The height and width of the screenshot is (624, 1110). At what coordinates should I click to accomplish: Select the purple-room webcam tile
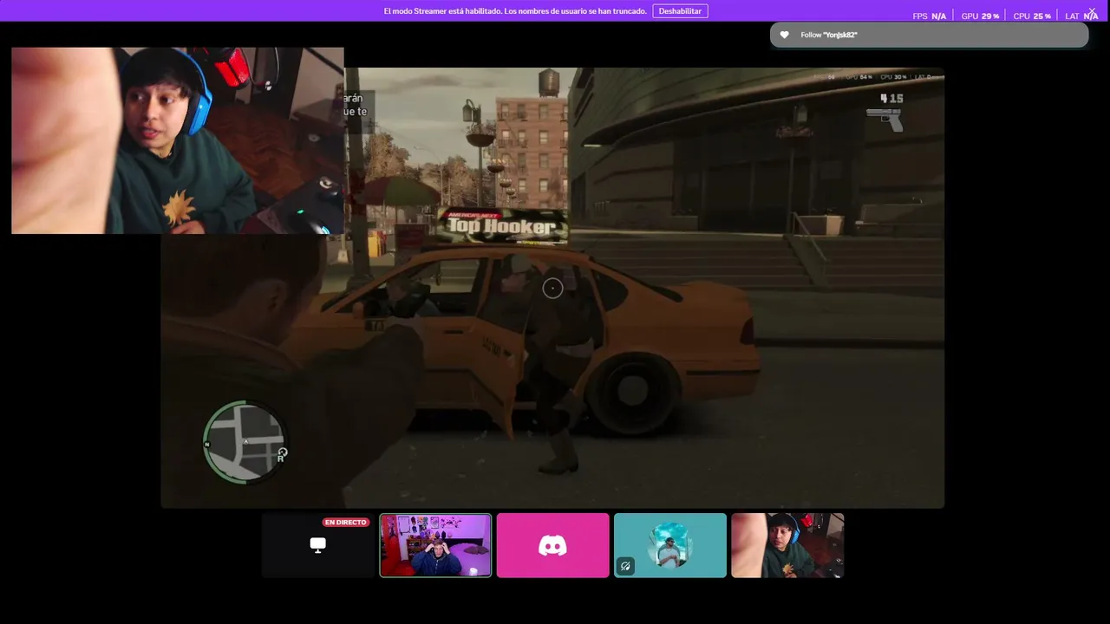[x=435, y=545]
